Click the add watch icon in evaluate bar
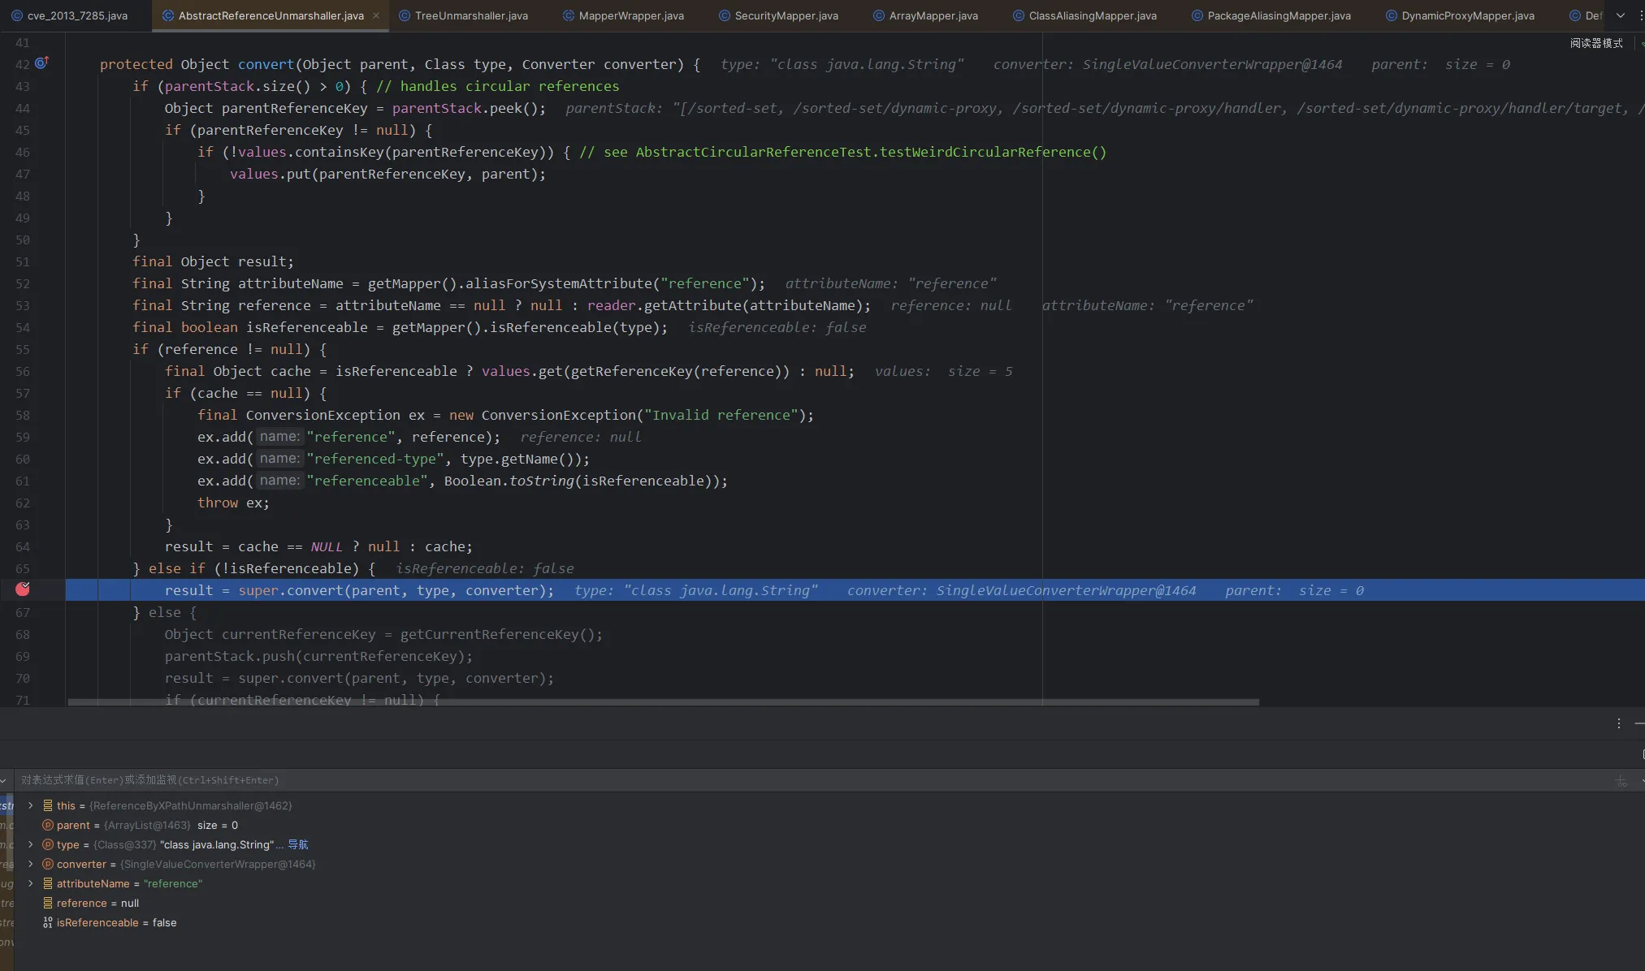1645x971 pixels. [x=1621, y=781]
